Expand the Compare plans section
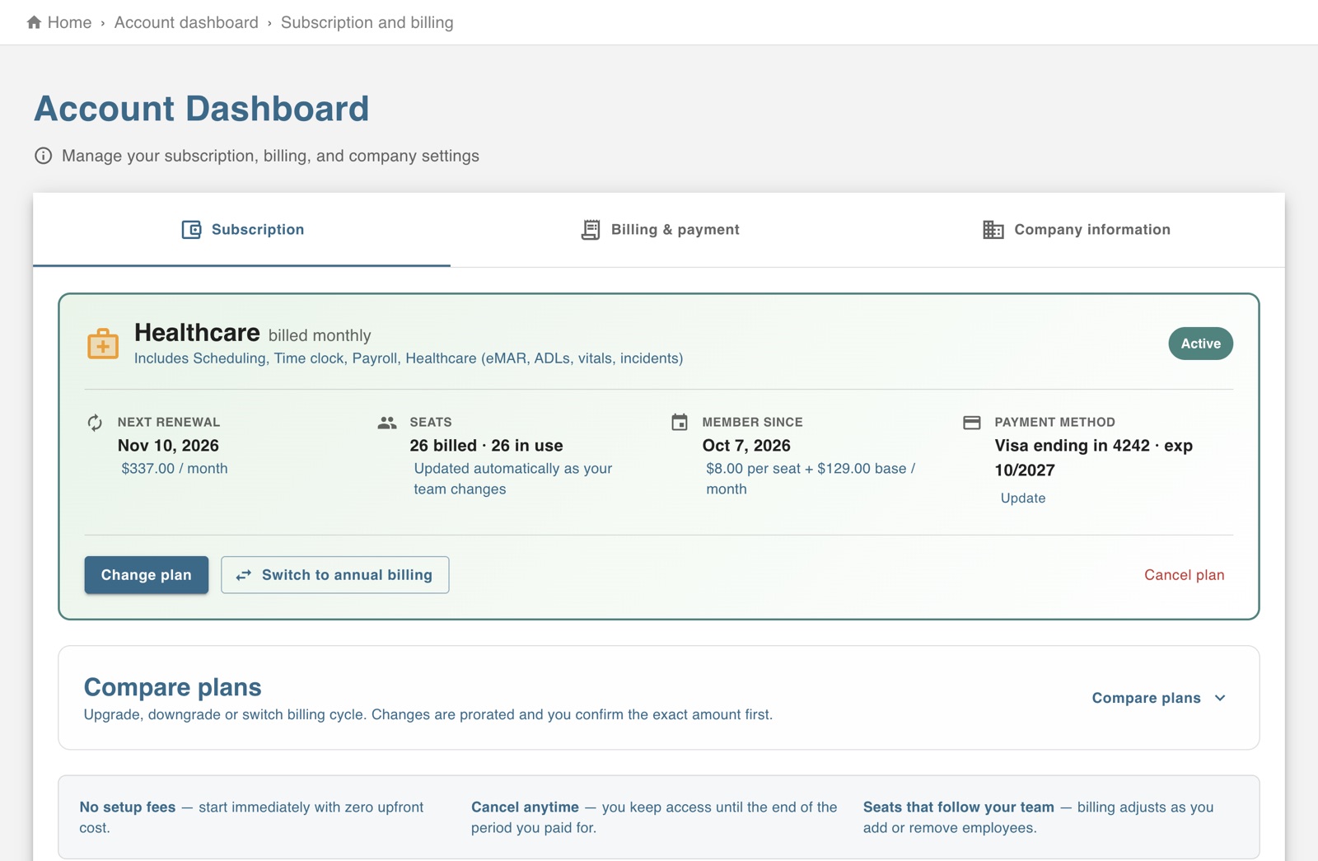1318x861 pixels. point(1159,698)
